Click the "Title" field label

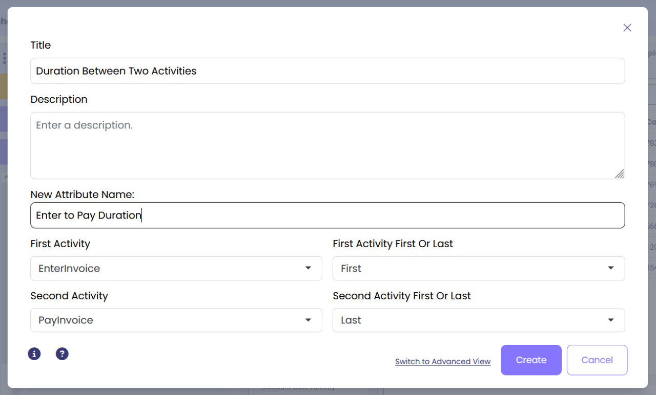[40, 45]
